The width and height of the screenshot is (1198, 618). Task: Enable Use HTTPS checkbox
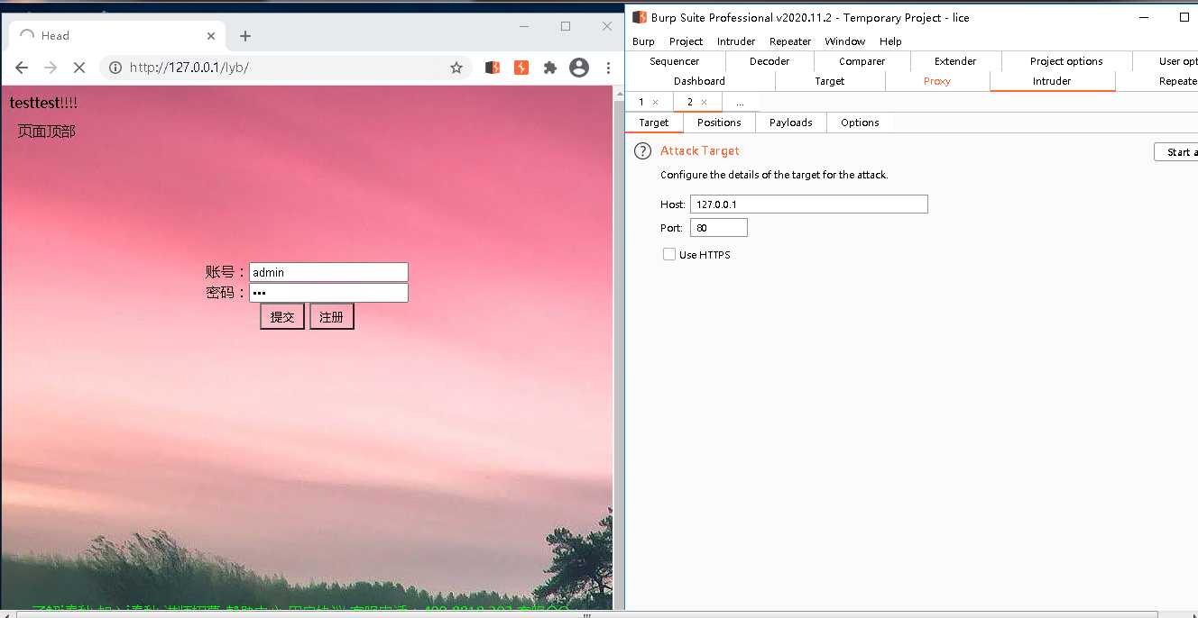(x=669, y=255)
